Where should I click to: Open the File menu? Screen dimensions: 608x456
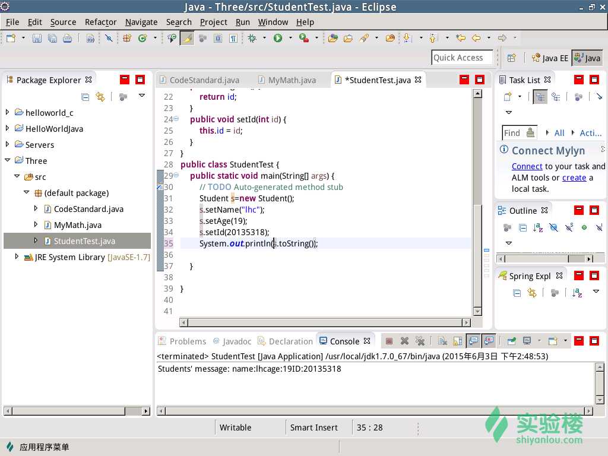click(12, 22)
